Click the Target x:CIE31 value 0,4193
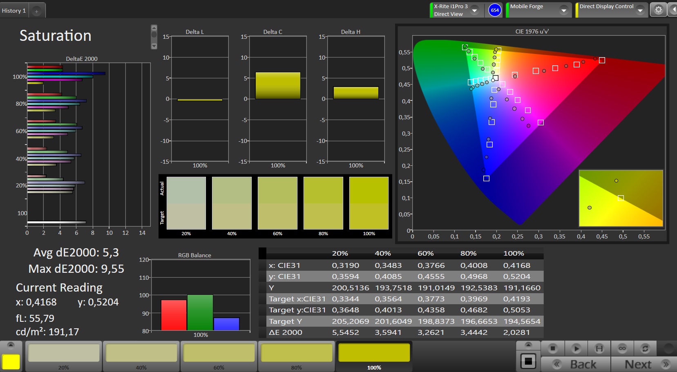Image resolution: width=677 pixels, height=372 pixels. (516, 299)
